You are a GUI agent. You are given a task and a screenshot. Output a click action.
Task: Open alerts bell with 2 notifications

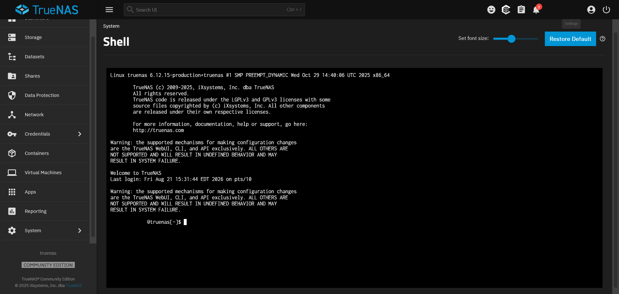tap(536, 9)
